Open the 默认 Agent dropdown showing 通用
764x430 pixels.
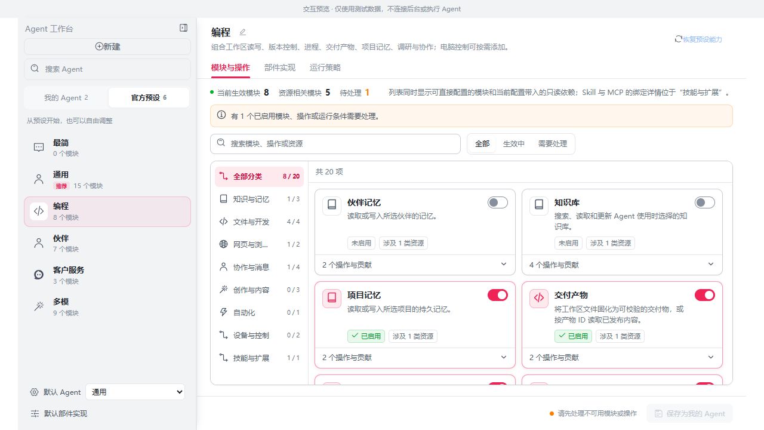[x=135, y=392]
